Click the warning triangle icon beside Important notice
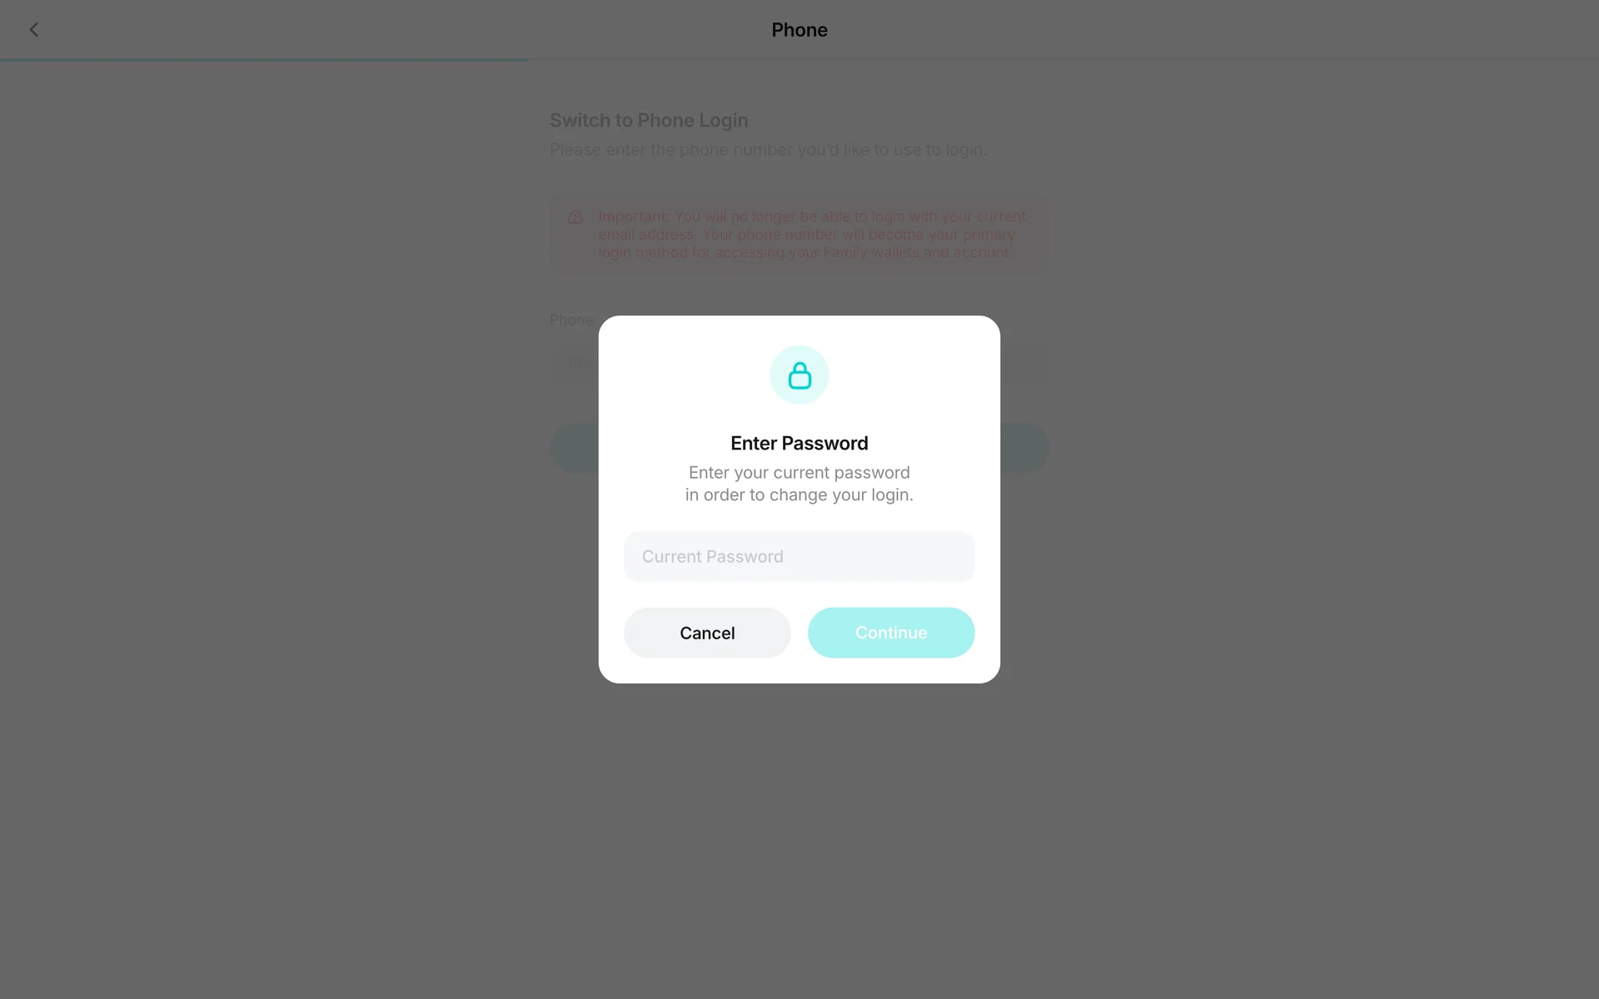Image resolution: width=1599 pixels, height=999 pixels. pyautogui.click(x=575, y=216)
